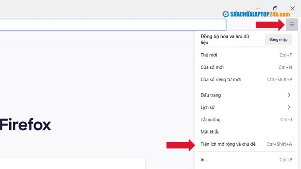Select Thẻ mới menu entry
Image resolution: width=301 pixels, height=169 pixels.
pos(246,55)
